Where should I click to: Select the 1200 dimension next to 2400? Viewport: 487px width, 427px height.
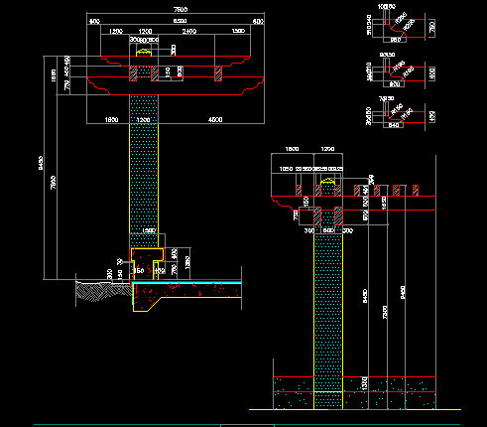pos(145,31)
